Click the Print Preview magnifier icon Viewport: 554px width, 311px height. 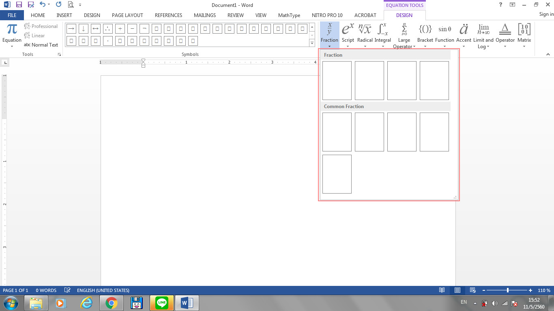point(71,5)
